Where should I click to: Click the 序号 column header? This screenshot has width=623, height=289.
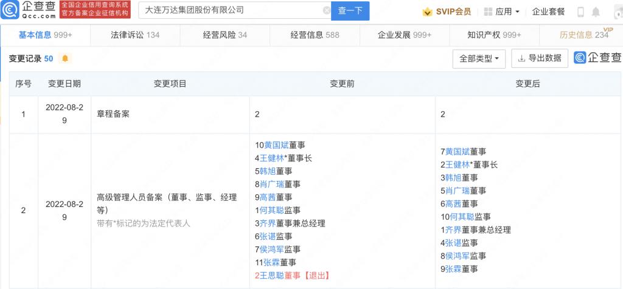click(x=24, y=84)
